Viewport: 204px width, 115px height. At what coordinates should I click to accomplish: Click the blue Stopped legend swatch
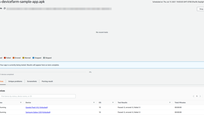pyautogui.click(x=33, y=58)
